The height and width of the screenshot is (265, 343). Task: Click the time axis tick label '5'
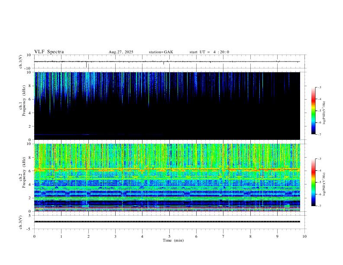pyautogui.click(x=169, y=236)
